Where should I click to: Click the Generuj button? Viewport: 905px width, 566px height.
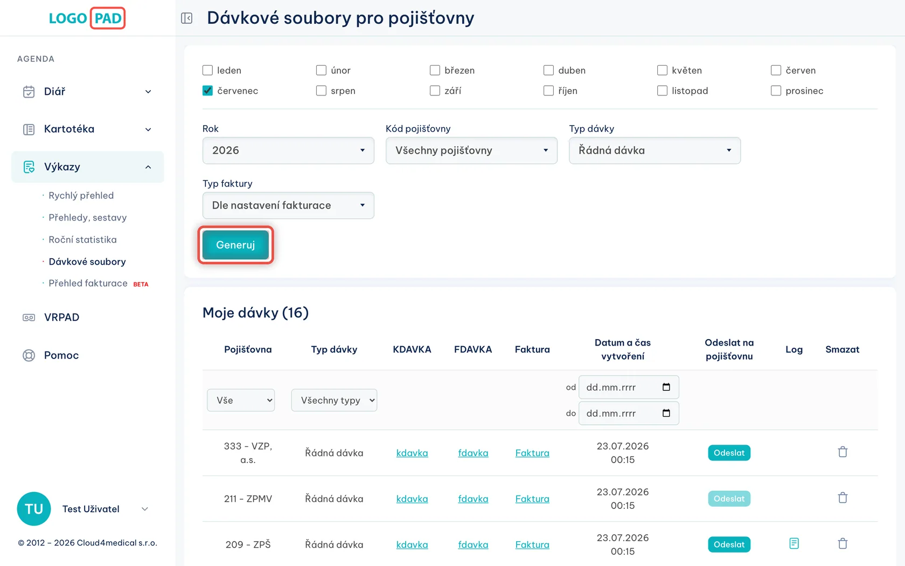pyautogui.click(x=235, y=245)
